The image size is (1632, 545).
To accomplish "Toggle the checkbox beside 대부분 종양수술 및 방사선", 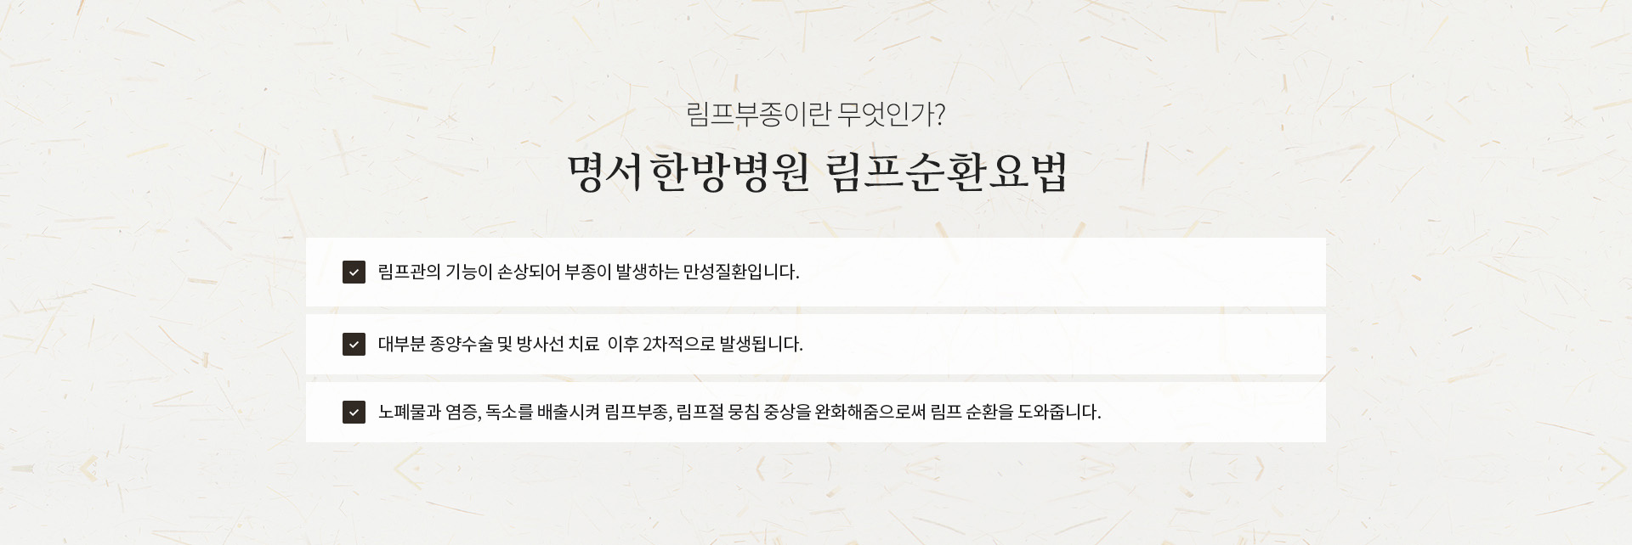I will pyautogui.click(x=354, y=344).
